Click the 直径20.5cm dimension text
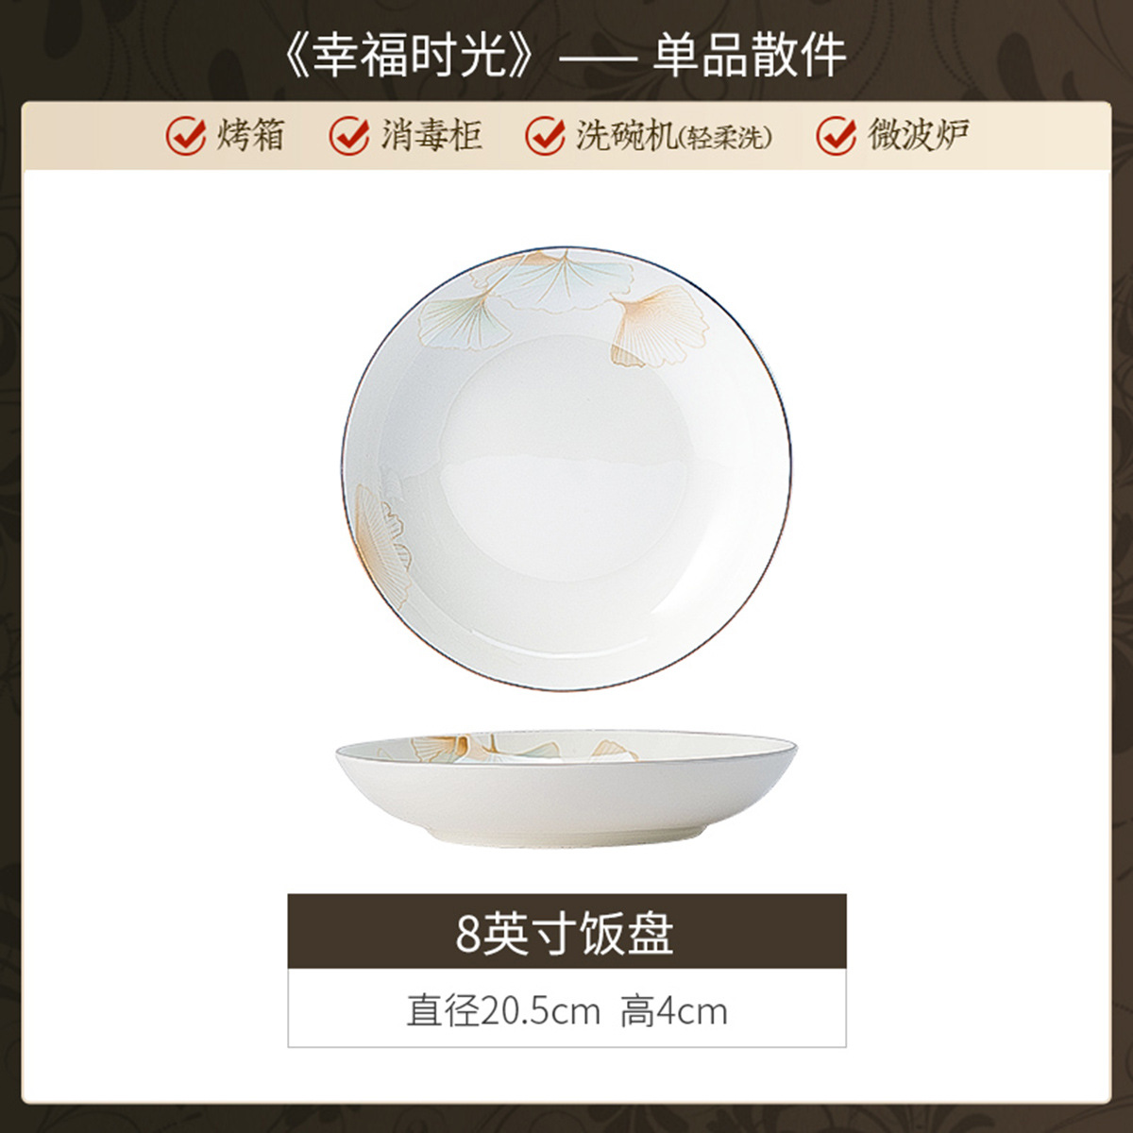 [503, 1011]
